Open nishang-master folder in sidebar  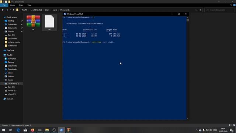14,42
